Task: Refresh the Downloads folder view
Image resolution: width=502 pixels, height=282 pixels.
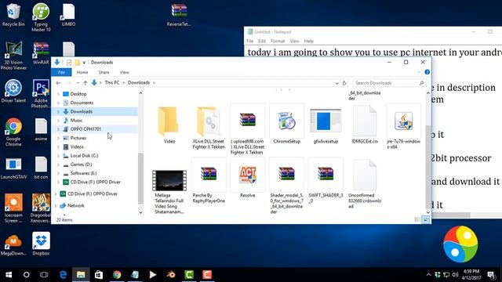Action: tap(344, 83)
